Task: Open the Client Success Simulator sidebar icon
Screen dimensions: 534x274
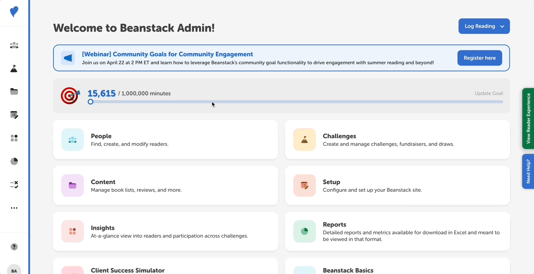Action: [14, 184]
